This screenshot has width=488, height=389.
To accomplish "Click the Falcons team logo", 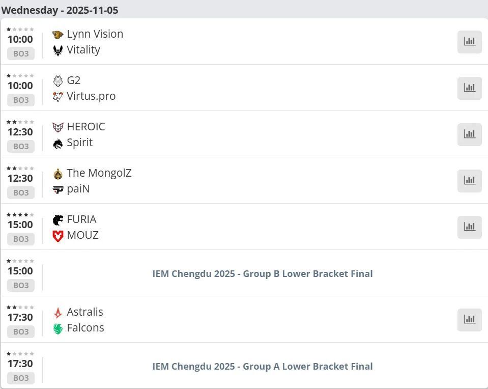I will point(58,328).
